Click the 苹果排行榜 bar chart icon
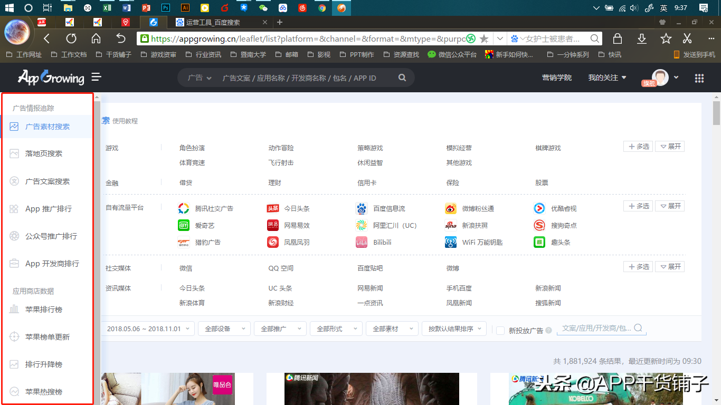721x405 pixels. coord(14,310)
